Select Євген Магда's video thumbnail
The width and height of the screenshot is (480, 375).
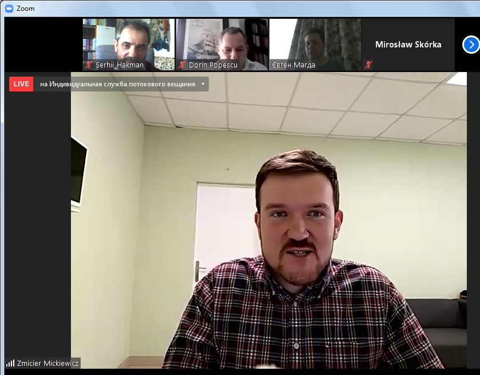click(x=315, y=40)
